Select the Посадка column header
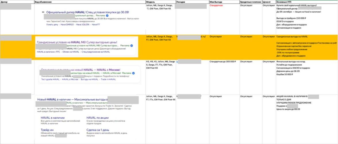 coord(192,2)
